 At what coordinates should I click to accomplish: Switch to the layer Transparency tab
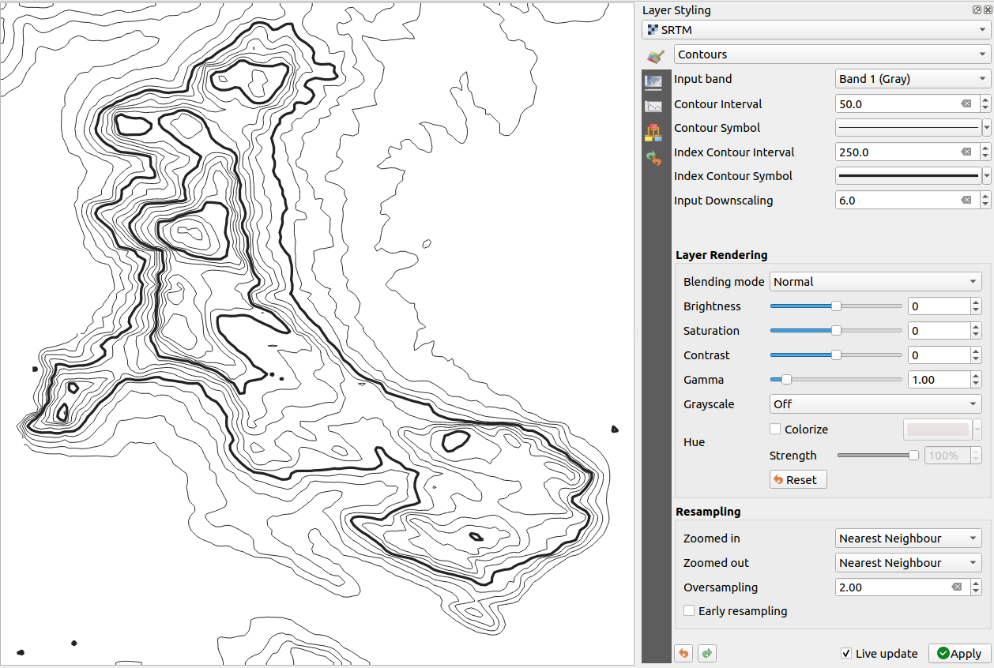(654, 81)
